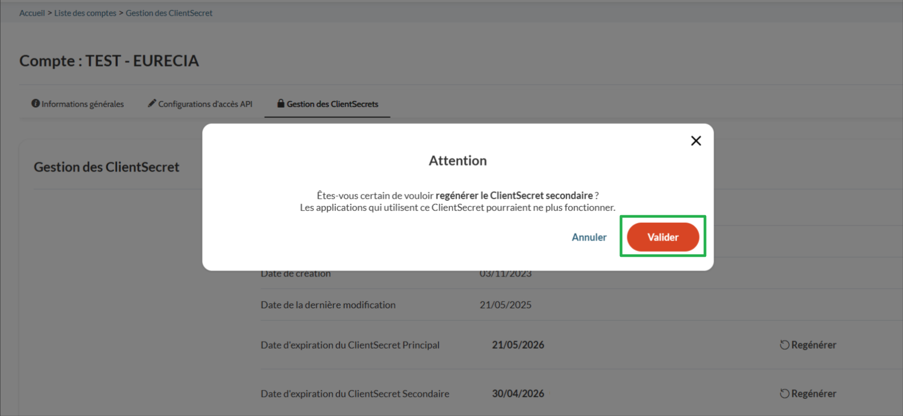The image size is (903, 416).
Task: Switch to Configurations d'accès API tab
Action: tap(205, 104)
